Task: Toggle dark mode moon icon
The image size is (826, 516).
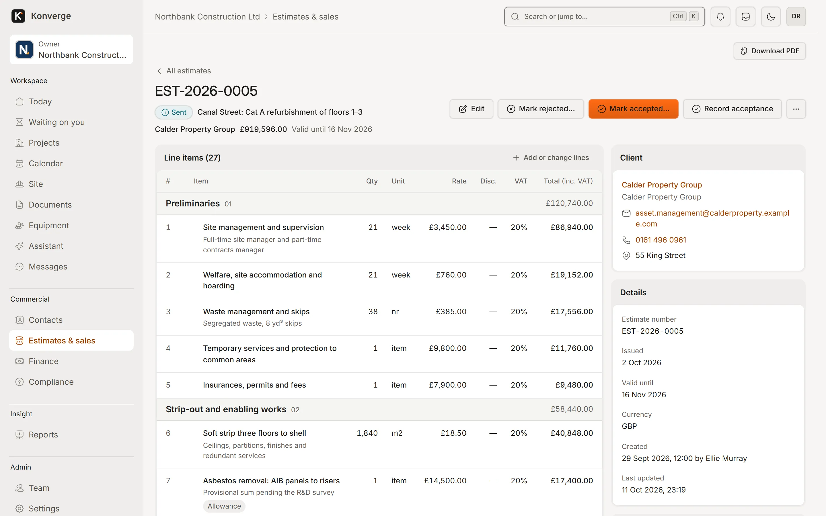Action: click(x=771, y=16)
